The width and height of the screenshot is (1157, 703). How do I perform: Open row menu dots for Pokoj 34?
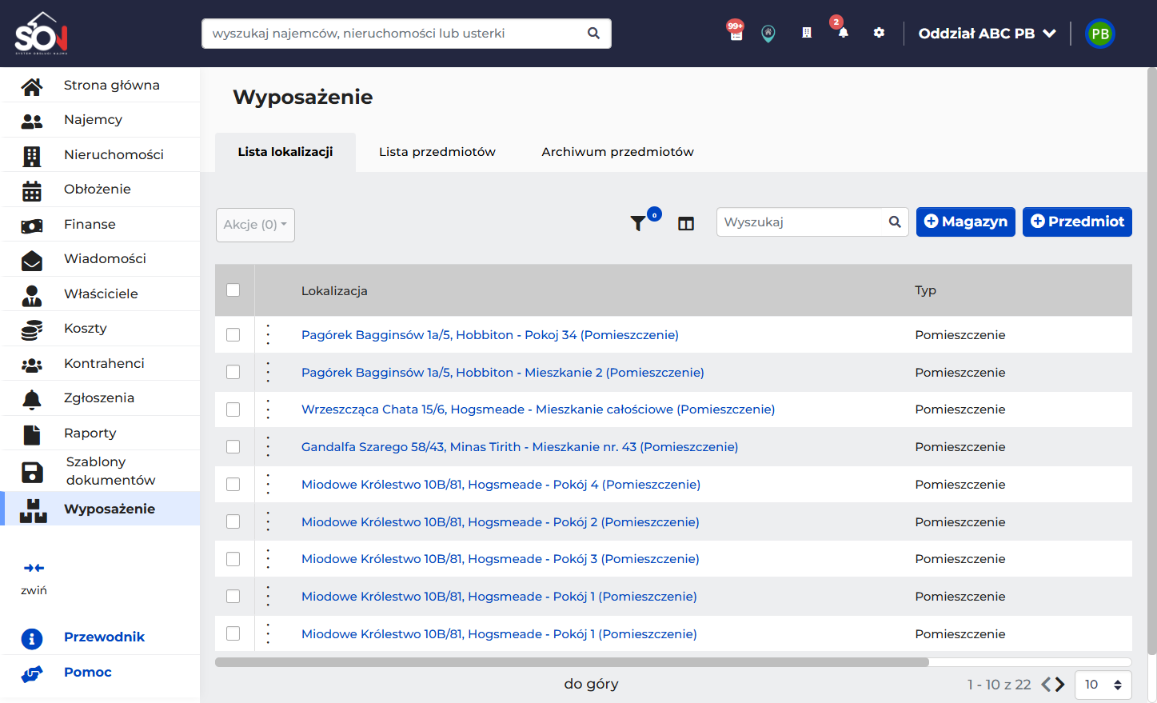coord(268,334)
